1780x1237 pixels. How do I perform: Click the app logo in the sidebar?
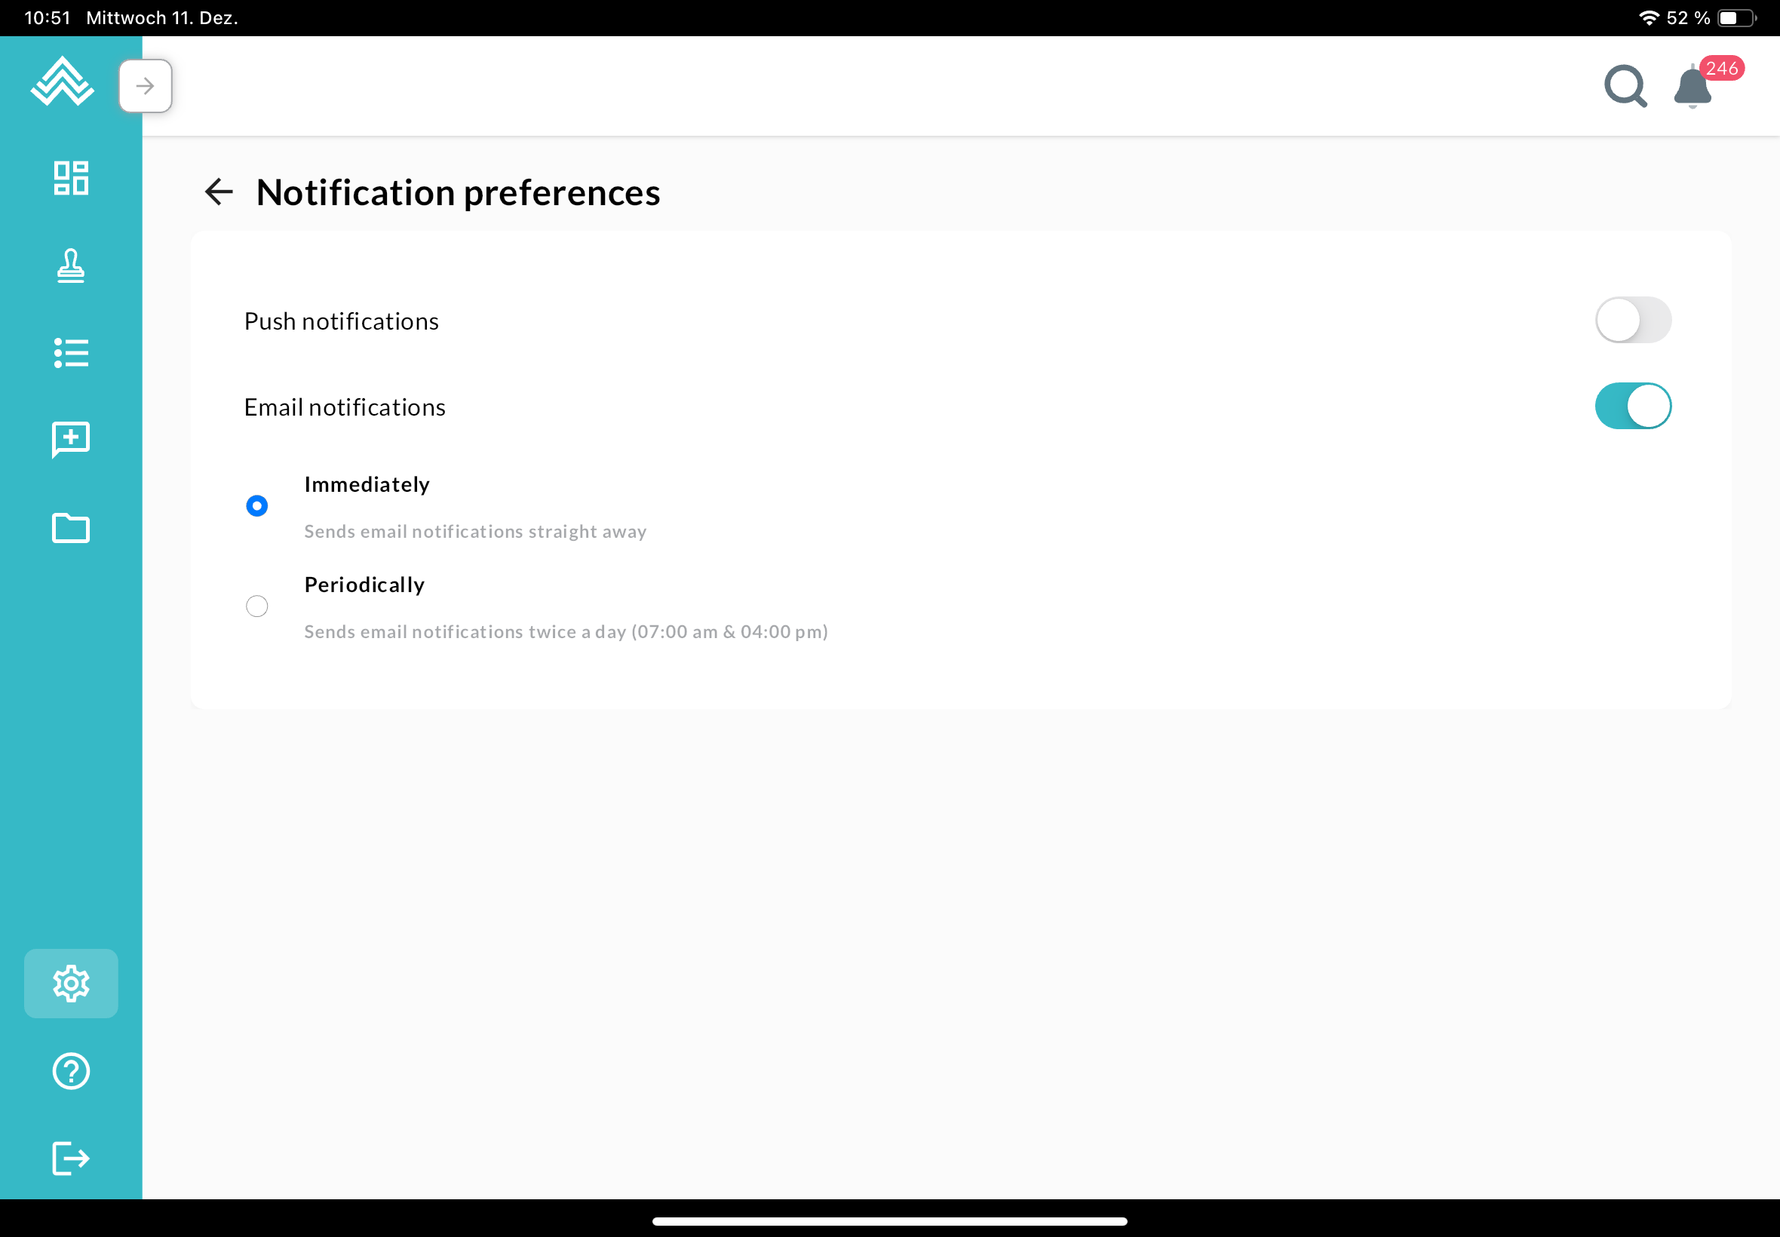pyautogui.click(x=62, y=82)
